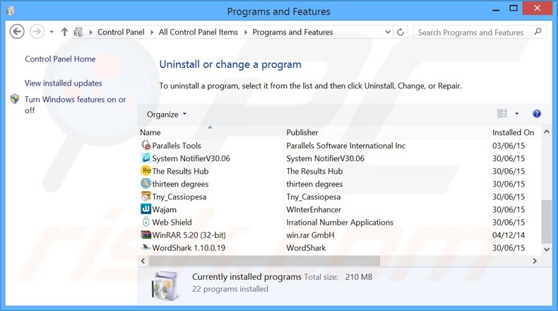Screen dimensions: 558x311
Task: Click the window icon in title bar
Action: (11, 11)
